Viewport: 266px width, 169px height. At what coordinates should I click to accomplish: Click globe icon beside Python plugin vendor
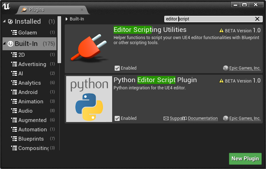click(x=225, y=118)
